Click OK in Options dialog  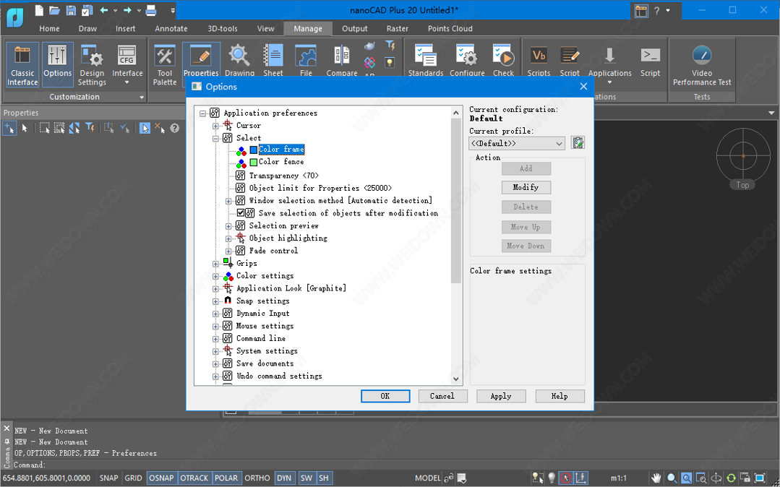click(x=385, y=396)
